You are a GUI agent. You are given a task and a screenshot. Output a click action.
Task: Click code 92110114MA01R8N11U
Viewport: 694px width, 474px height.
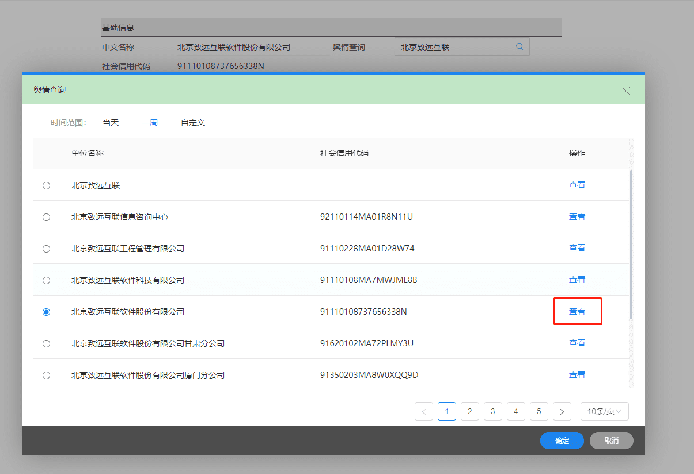point(367,217)
